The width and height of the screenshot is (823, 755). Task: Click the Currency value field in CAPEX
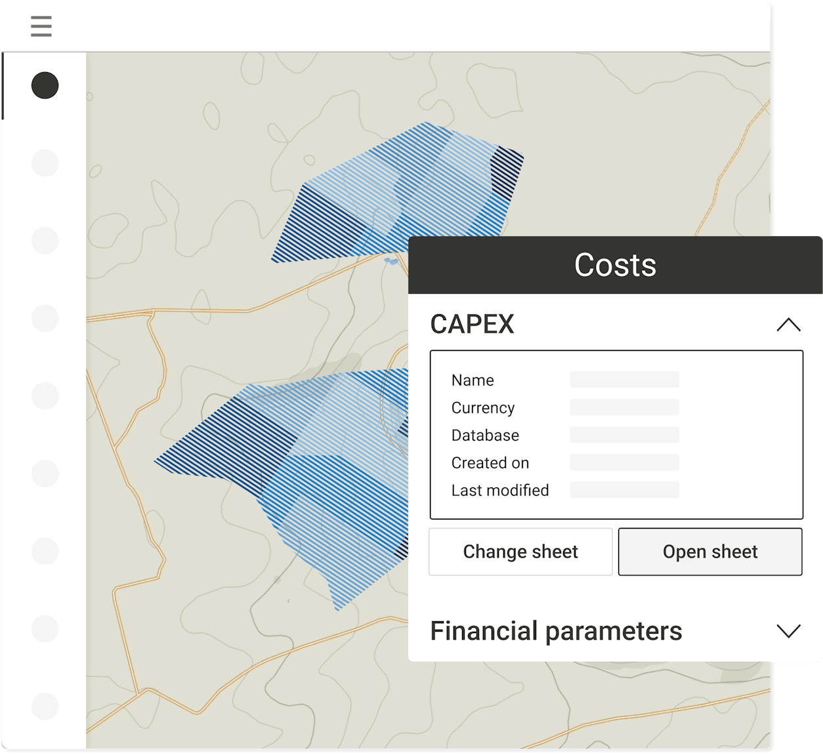pyautogui.click(x=623, y=407)
